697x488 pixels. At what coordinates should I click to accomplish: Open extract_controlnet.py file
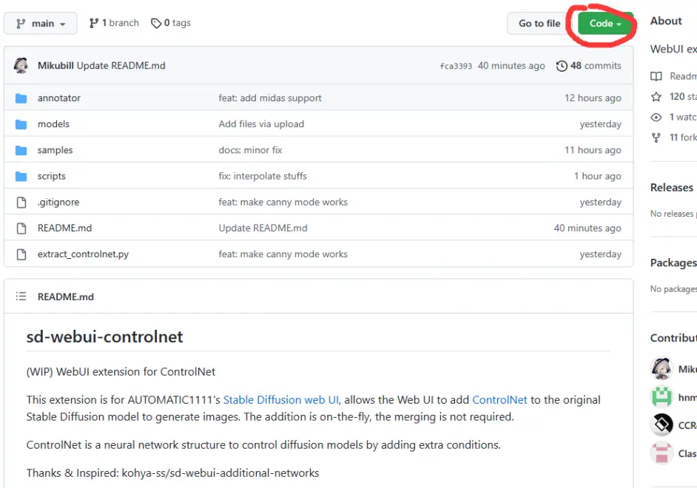coord(83,254)
